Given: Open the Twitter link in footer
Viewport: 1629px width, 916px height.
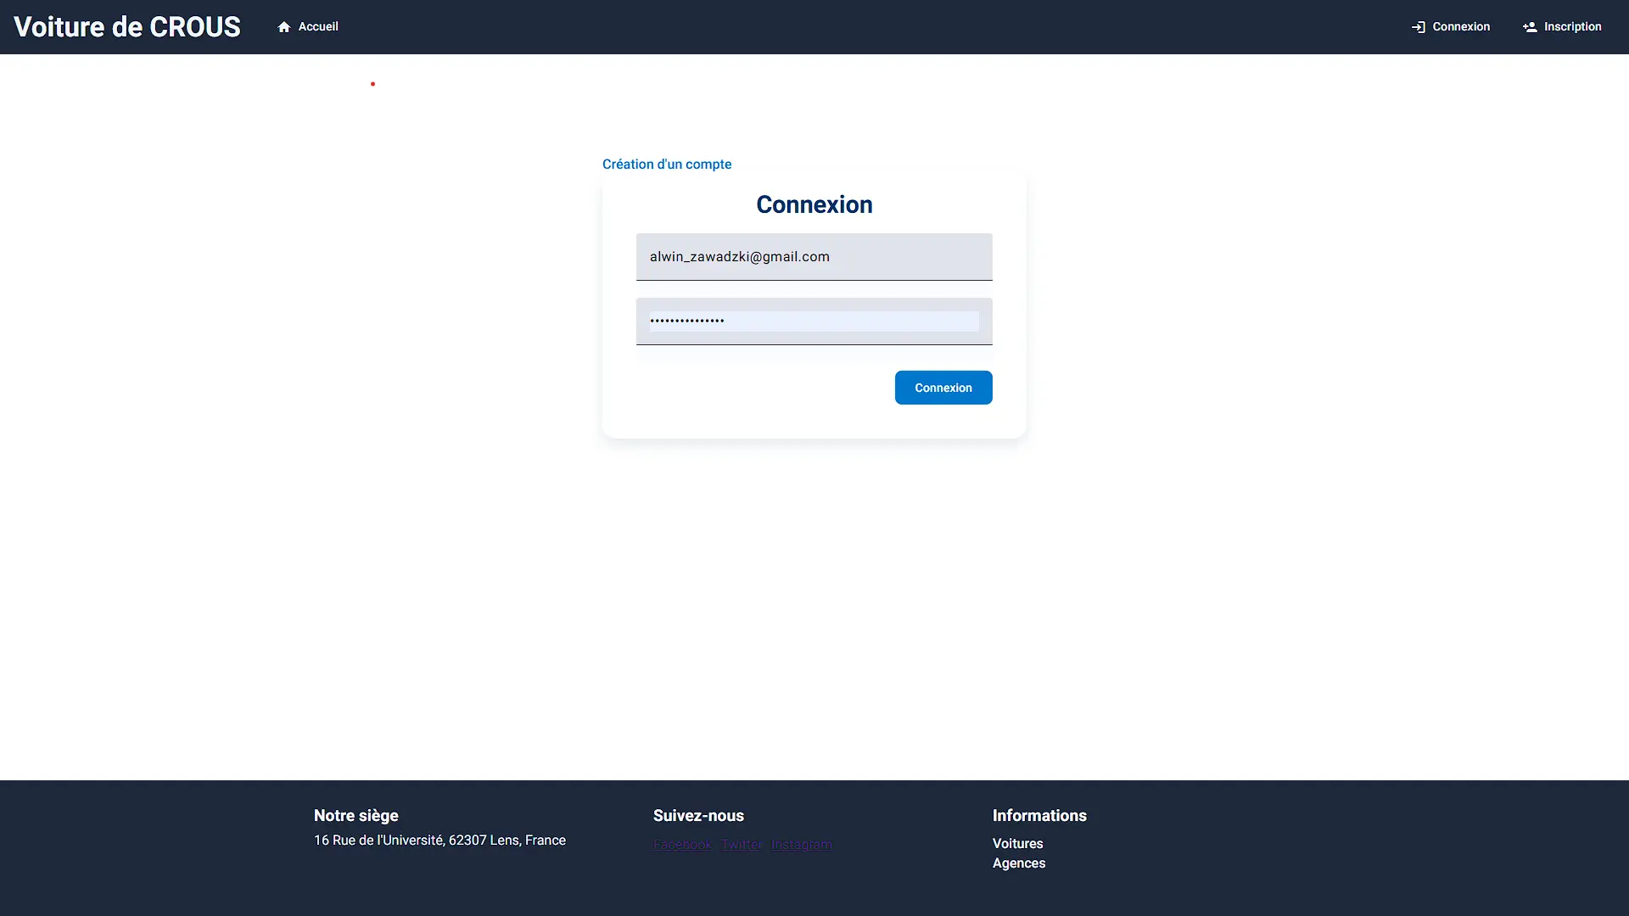Looking at the screenshot, I should (742, 845).
